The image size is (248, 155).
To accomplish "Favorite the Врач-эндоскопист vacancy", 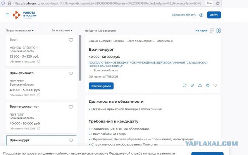I will coord(71,107).
